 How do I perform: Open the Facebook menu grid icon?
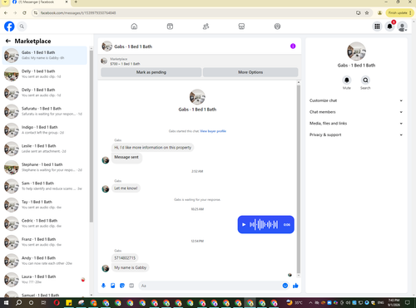[377, 27]
